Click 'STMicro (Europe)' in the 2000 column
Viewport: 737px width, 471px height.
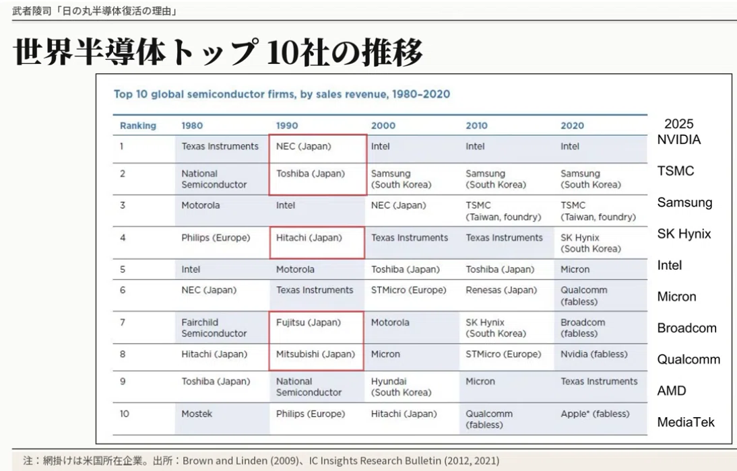pyautogui.click(x=408, y=290)
